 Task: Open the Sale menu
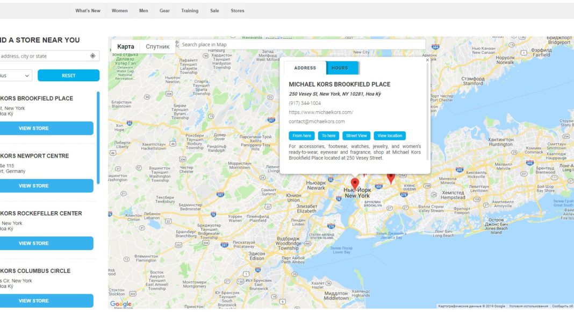tap(214, 11)
